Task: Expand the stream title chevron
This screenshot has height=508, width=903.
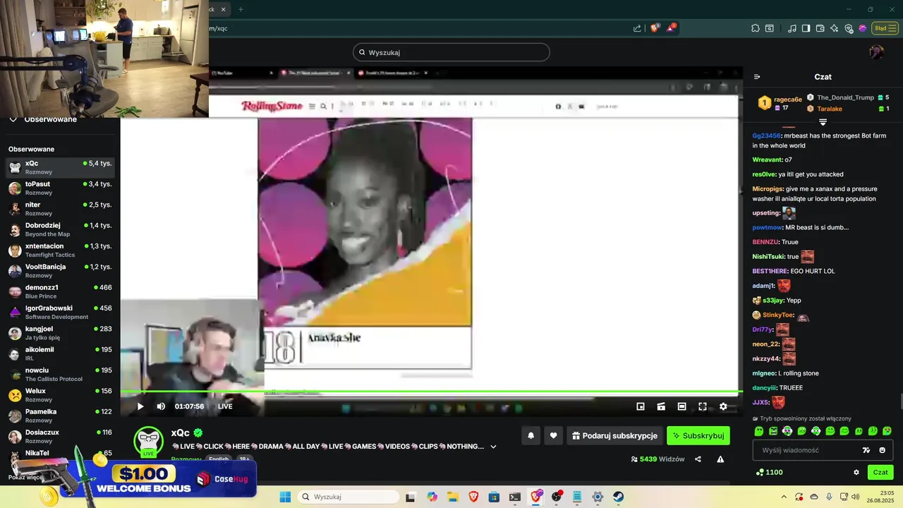Action: [x=493, y=447]
